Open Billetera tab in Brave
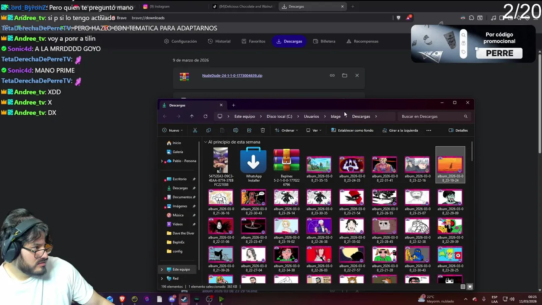Screen dimensions: 542x305 tap(324, 42)
